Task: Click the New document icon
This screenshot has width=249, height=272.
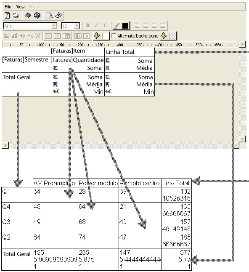Action: [7, 16]
